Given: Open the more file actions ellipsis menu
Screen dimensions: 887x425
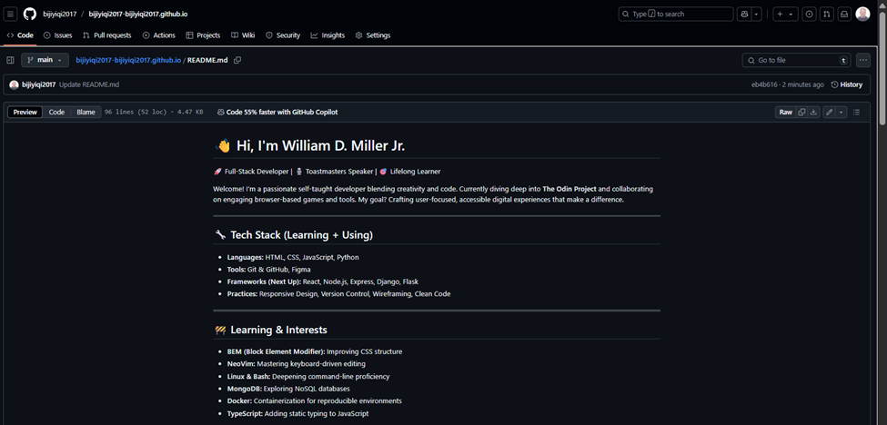Looking at the screenshot, I should pyautogui.click(x=862, y=60).
